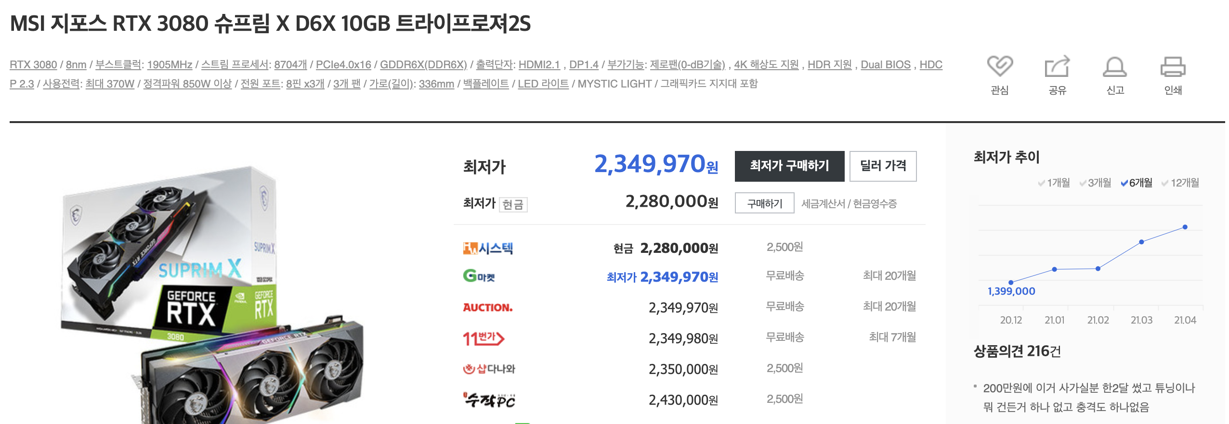Open the PCIe4.0x16 spec link
The height and width of the screenshot is (424, 1229).
tap(343, 65)
